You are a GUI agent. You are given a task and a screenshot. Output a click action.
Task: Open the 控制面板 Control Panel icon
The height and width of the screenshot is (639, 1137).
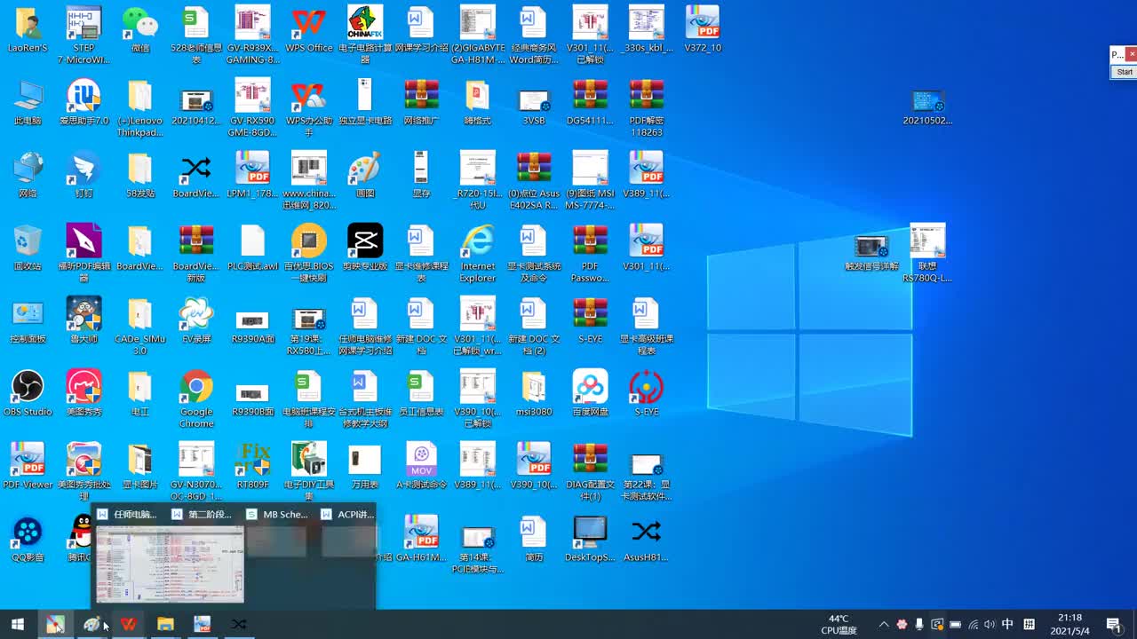(28, 321)
